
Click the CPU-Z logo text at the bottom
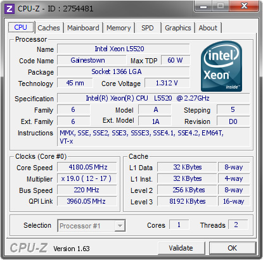pos(29,248)
